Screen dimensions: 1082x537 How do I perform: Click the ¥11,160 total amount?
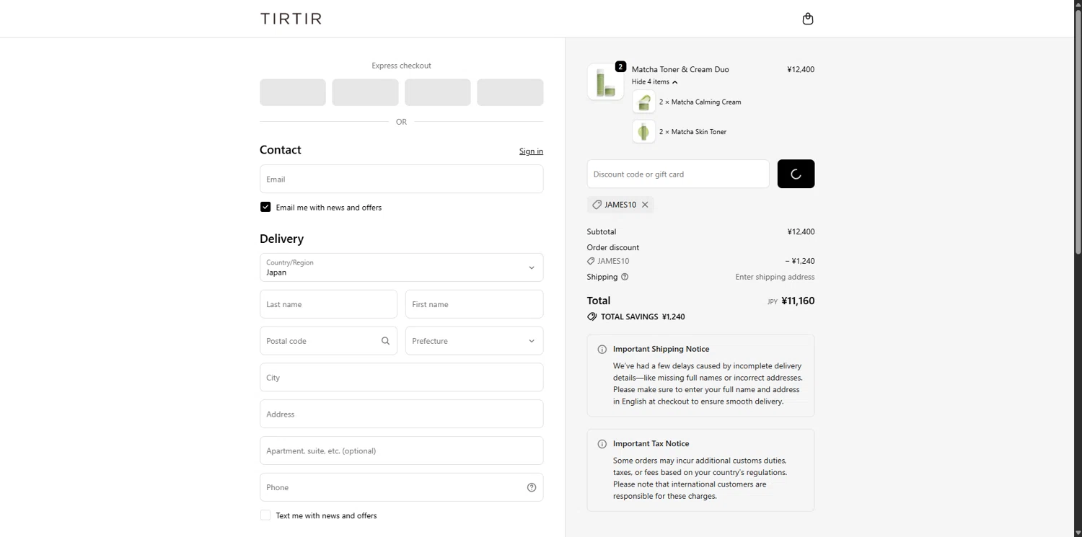click(798, 301)
